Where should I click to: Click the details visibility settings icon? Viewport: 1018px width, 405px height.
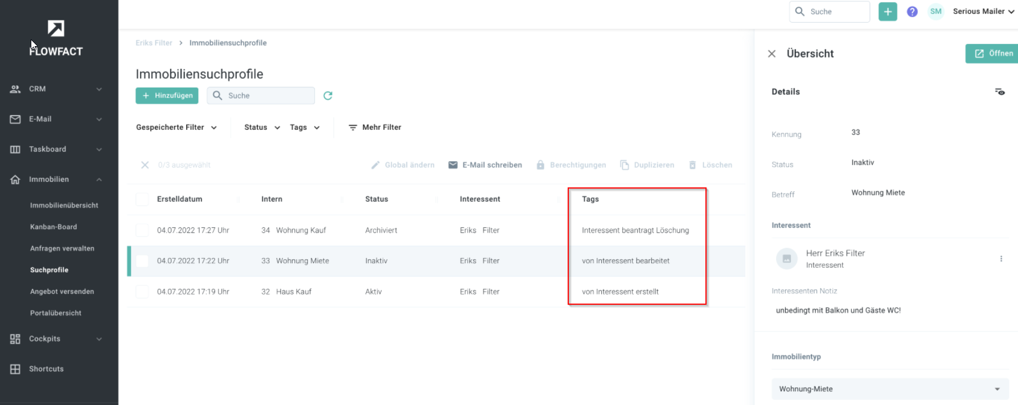999,92
